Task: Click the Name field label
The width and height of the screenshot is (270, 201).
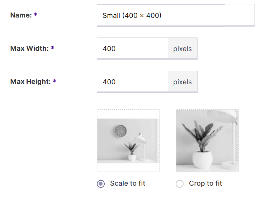Action: pos(21,15)
